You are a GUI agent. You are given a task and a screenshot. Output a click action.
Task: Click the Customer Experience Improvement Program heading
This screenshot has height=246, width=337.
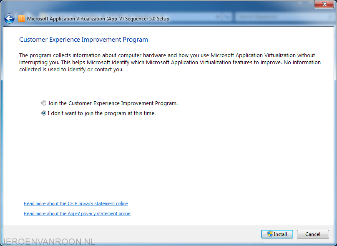[83, 40]
